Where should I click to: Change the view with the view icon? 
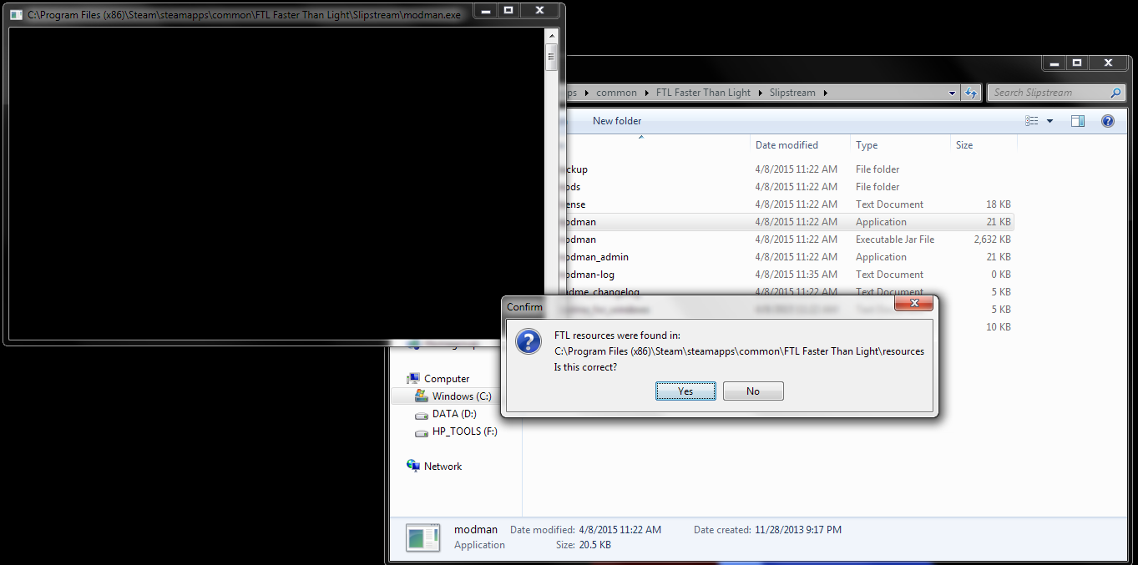point(1032,121)
